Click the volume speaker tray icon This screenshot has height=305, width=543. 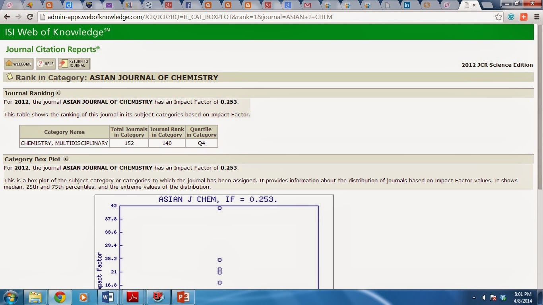(484, 297)
